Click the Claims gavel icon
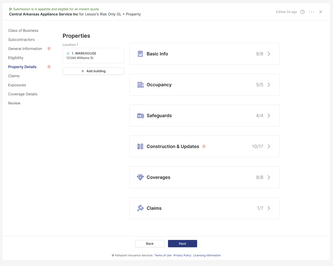333x266 pixels. (x=140, y=208)
